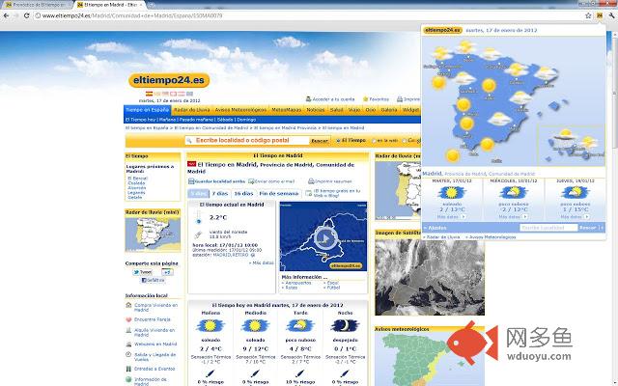Click the Tweet share button

(x=142, y=272)
